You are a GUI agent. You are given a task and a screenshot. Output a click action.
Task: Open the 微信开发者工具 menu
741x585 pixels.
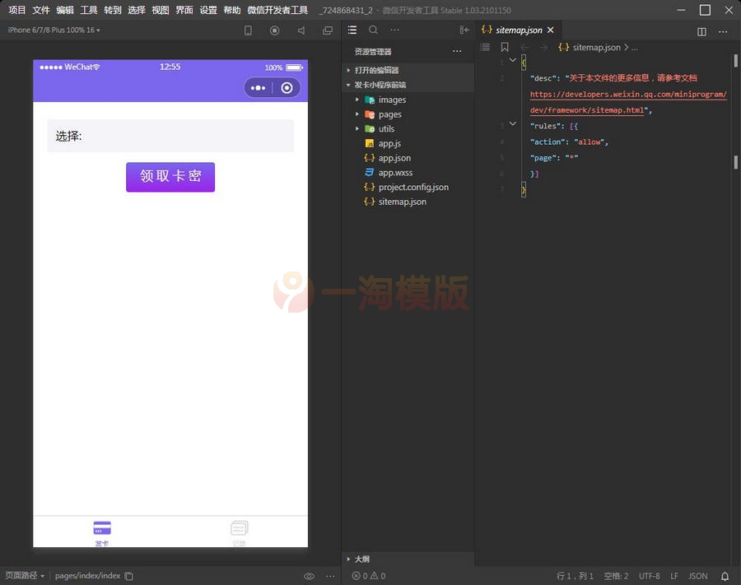coord(277,10)
